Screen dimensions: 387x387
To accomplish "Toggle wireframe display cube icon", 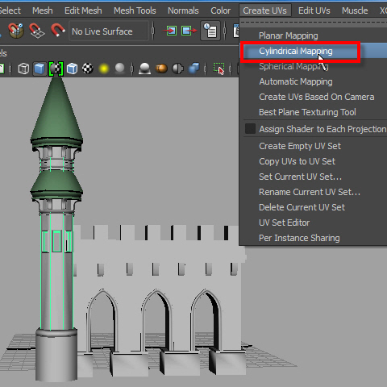I will point(23,69).
